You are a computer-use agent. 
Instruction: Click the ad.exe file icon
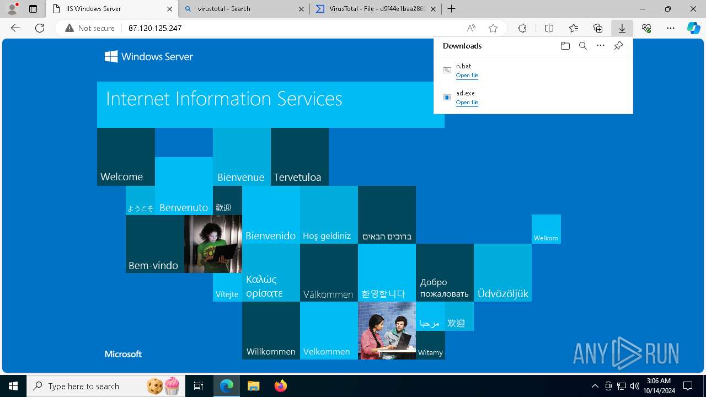point(447,97)
